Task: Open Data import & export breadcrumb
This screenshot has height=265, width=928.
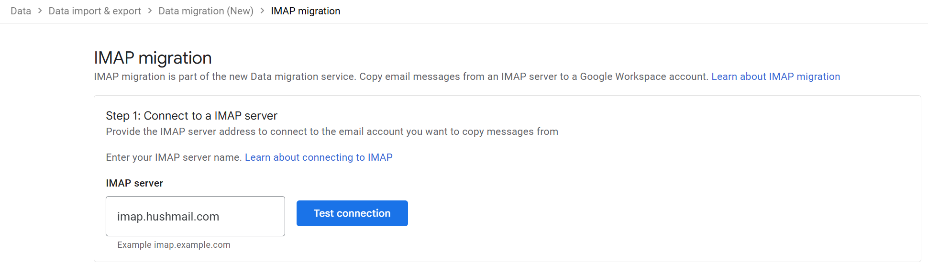Action: [95, 11]
